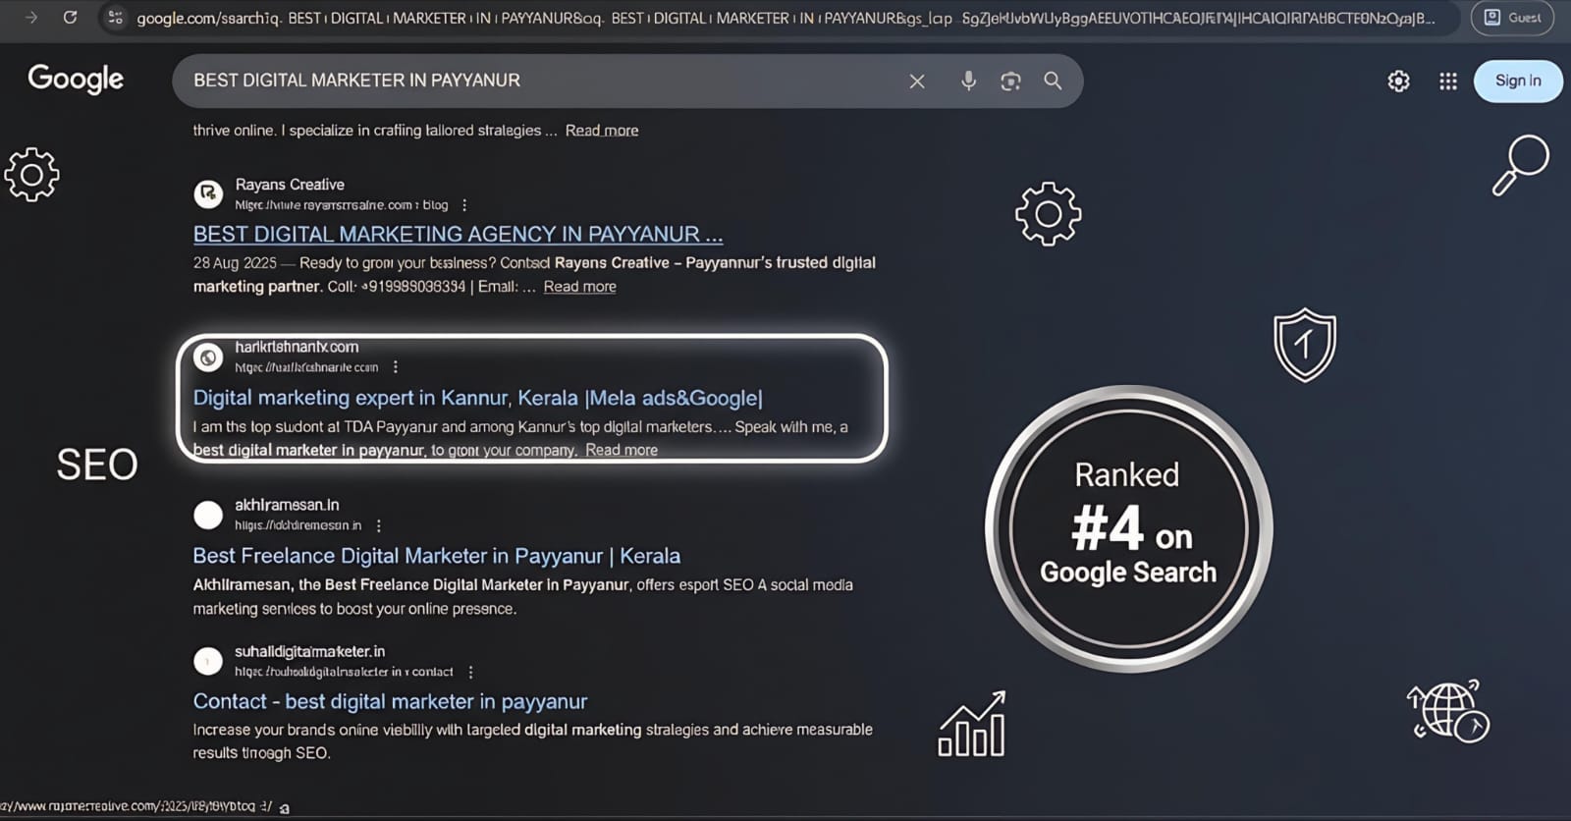Click the Rayans Creative site name

coord(290,185)
